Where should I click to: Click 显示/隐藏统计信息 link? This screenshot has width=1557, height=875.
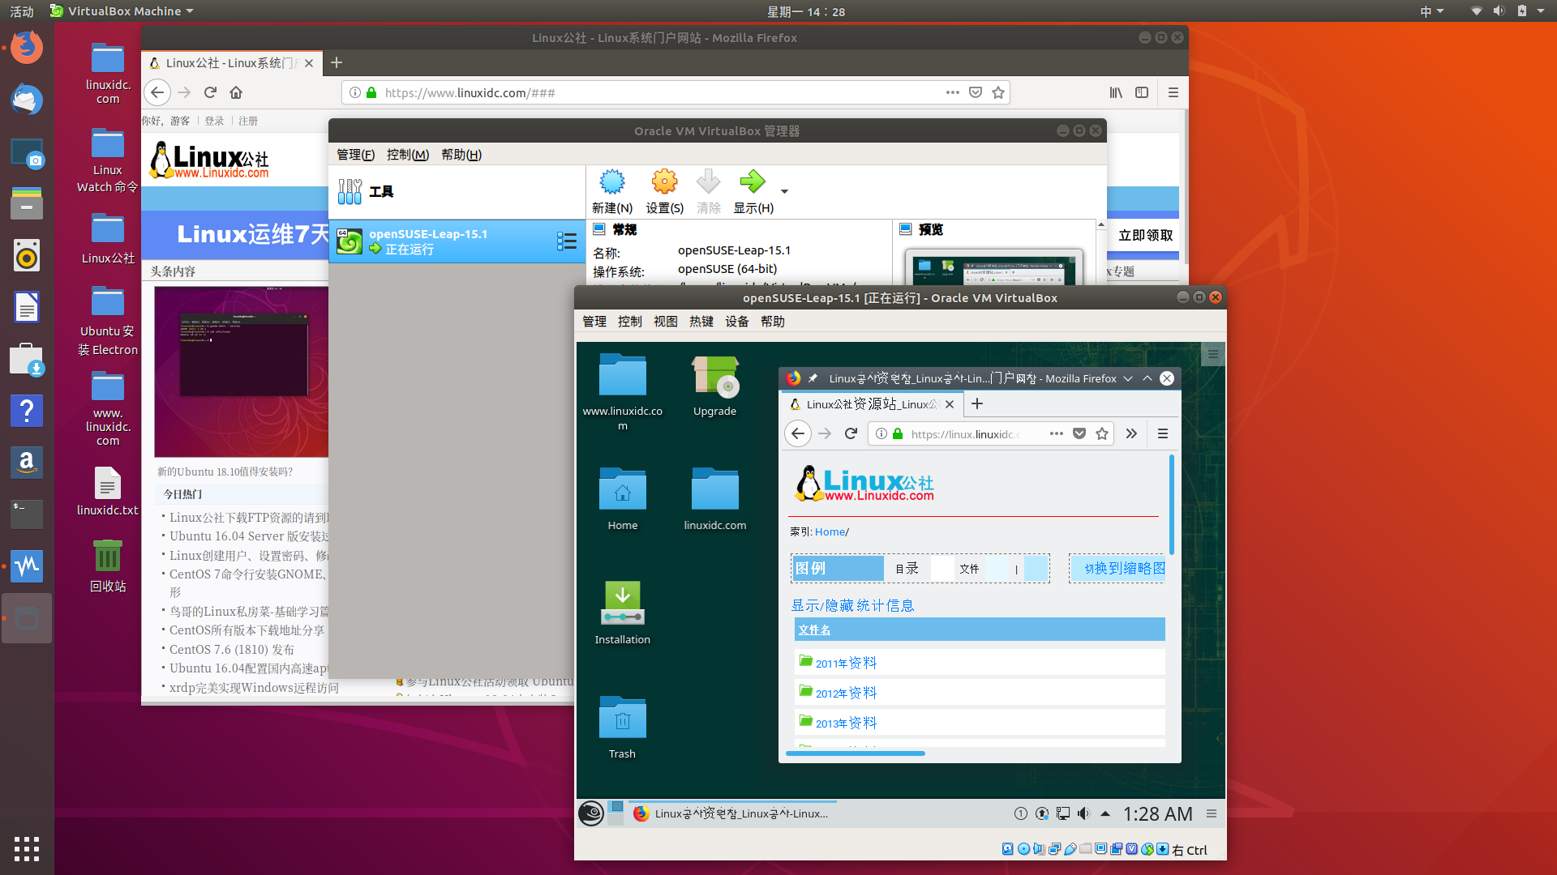pyautogui.click(x=852, y=605)
